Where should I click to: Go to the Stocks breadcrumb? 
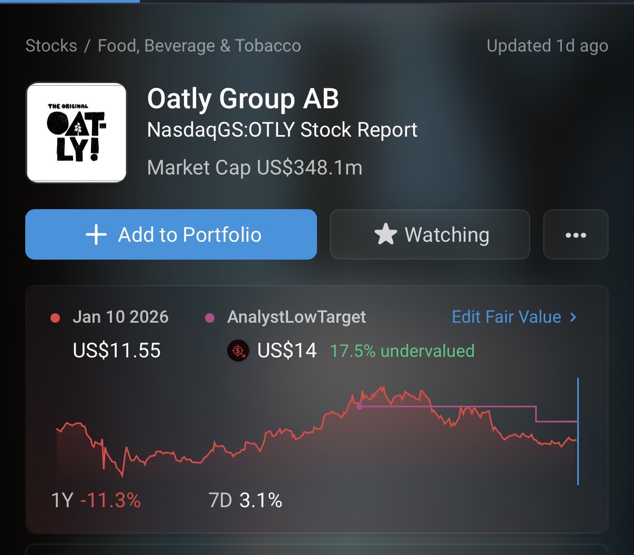click(x=51, y=46)
